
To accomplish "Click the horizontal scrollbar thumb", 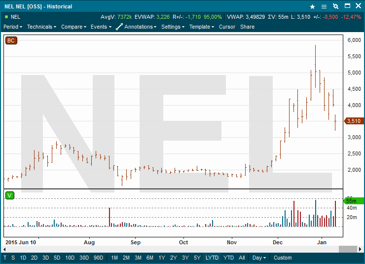I will 348,249.
